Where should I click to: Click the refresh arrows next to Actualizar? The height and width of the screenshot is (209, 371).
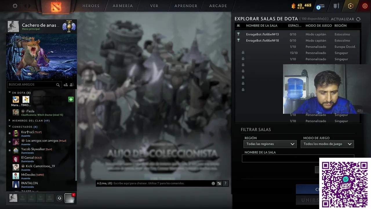tap(358, 19)
